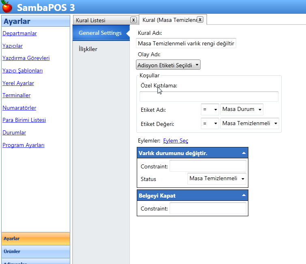This screenshot has width=306, height=264.
Task: Open the Ürünler navigation section
Action: pos(35,251)
